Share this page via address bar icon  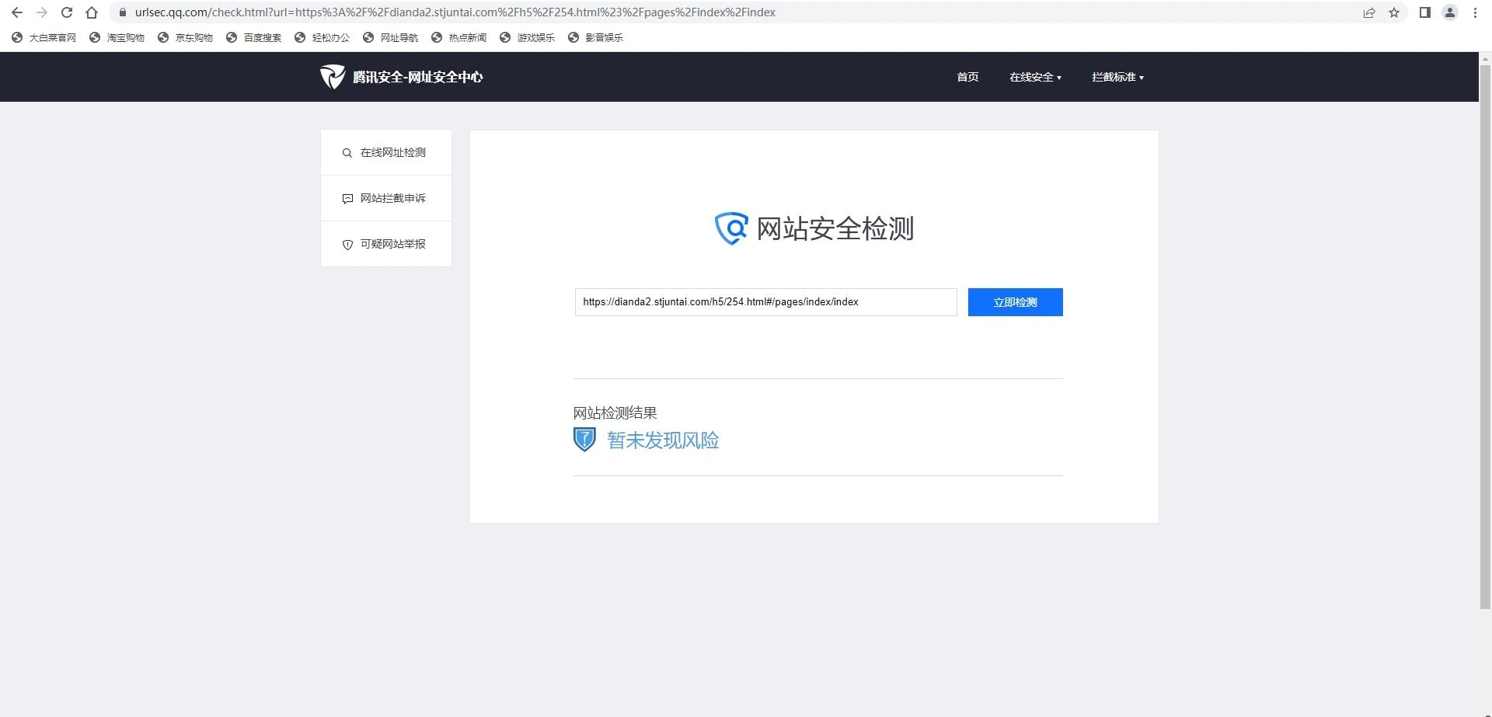pos(1369,12)
